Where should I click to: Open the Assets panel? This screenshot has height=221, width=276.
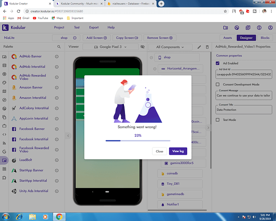tap(227, 38)
